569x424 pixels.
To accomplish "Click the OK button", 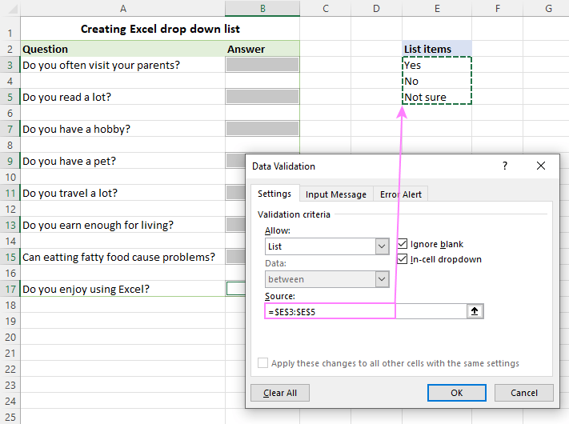I will [456, 393].
